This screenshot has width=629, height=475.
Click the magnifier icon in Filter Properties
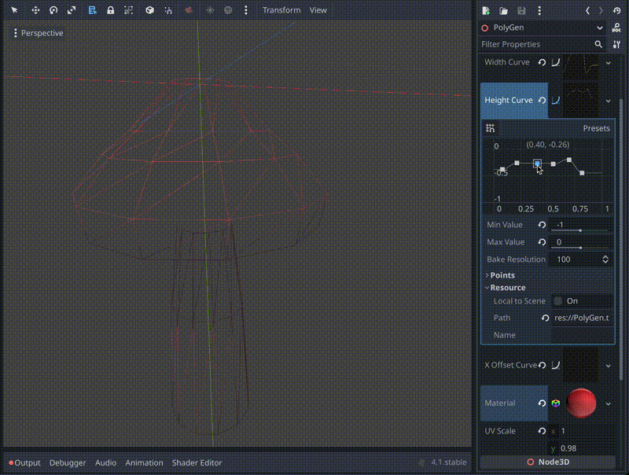(598, 44)
